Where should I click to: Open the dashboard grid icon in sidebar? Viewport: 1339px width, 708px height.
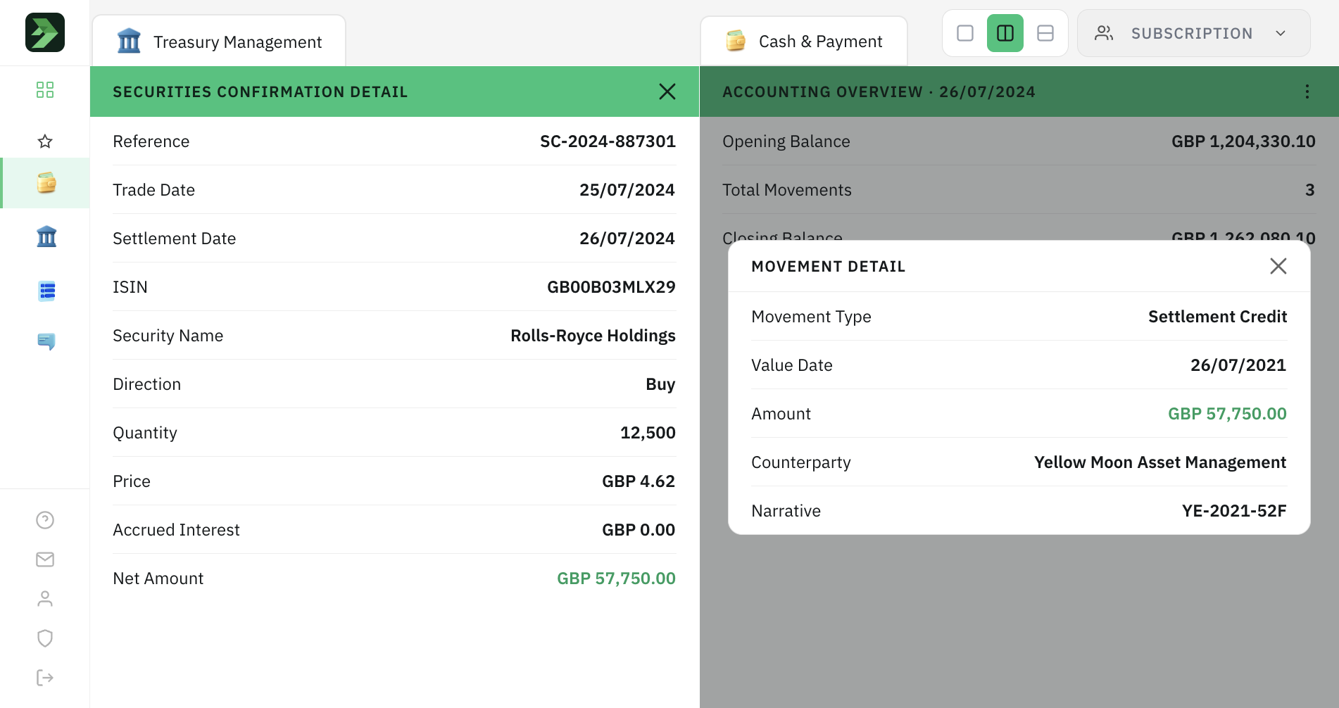(x=45, y=89)
